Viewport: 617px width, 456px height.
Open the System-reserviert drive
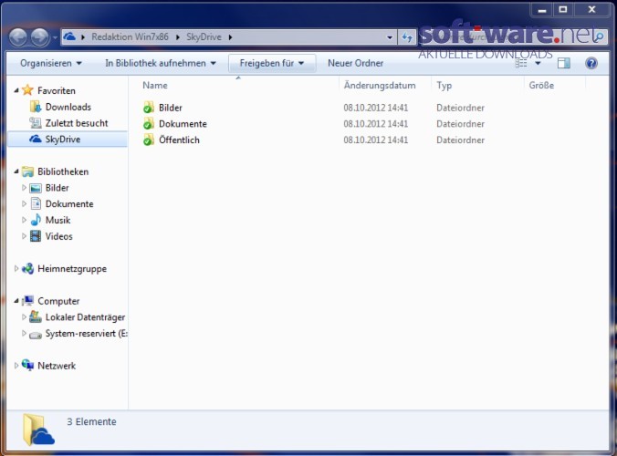pyautogui.click(x=86, y=334)
